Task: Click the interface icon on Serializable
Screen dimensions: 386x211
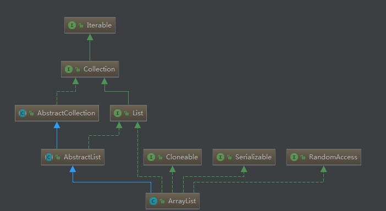Action: [220, 157]
